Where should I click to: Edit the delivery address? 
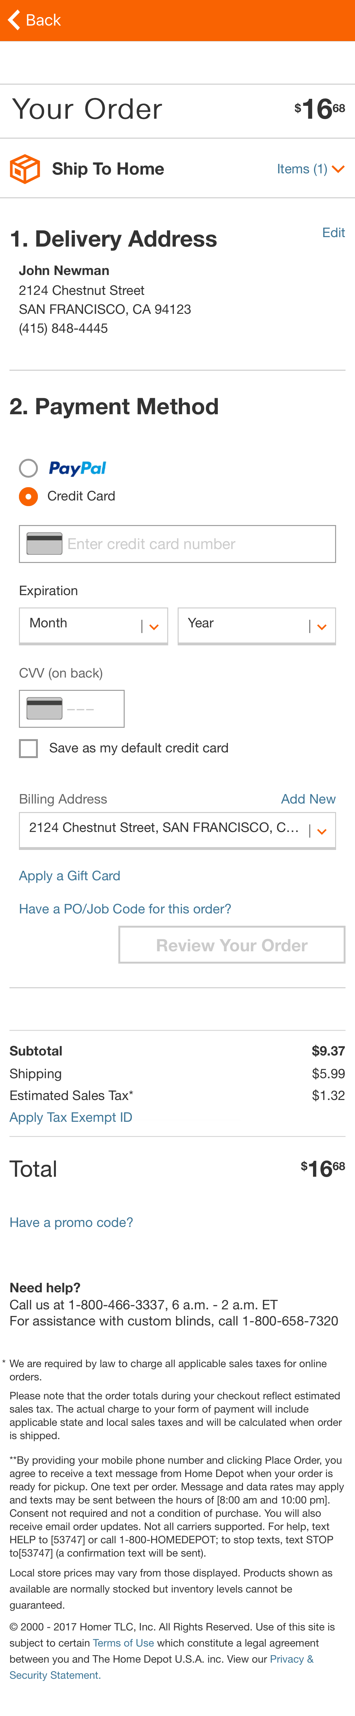333,232
